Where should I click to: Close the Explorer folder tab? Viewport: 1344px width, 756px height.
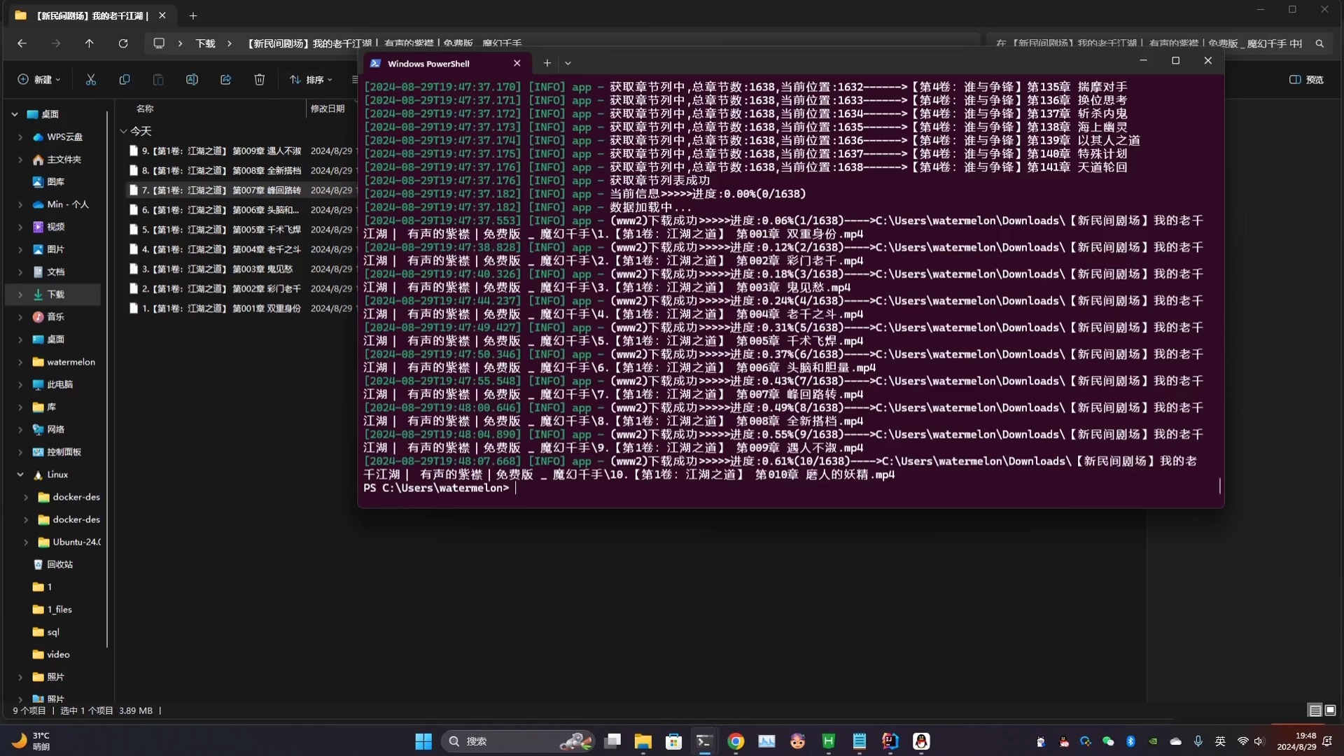162,15
